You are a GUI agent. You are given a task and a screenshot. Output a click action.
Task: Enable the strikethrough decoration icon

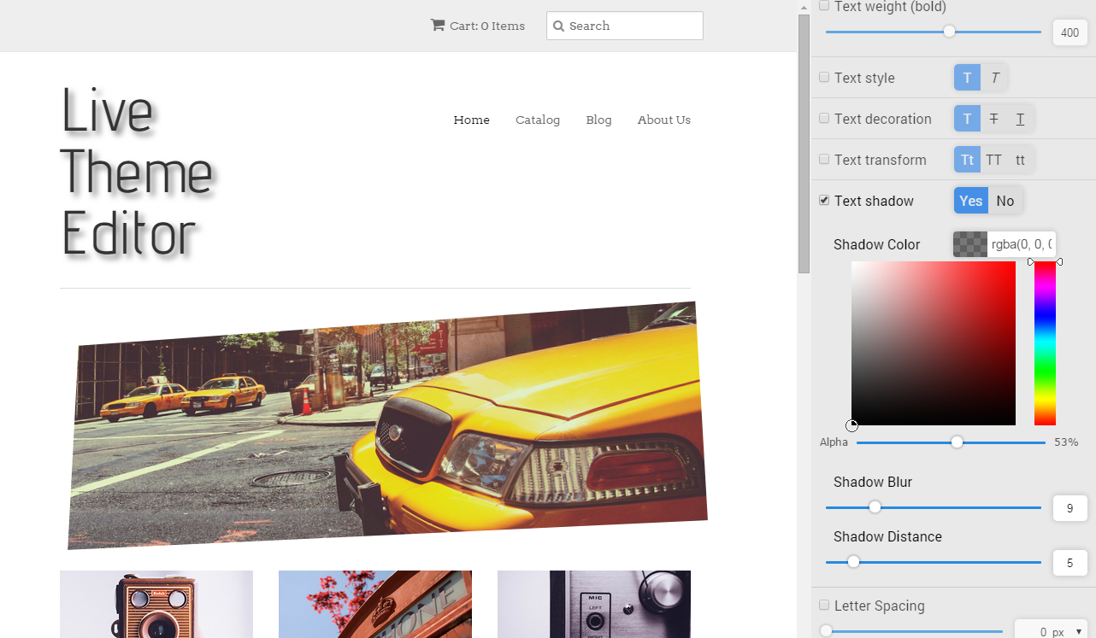[993, 118]
